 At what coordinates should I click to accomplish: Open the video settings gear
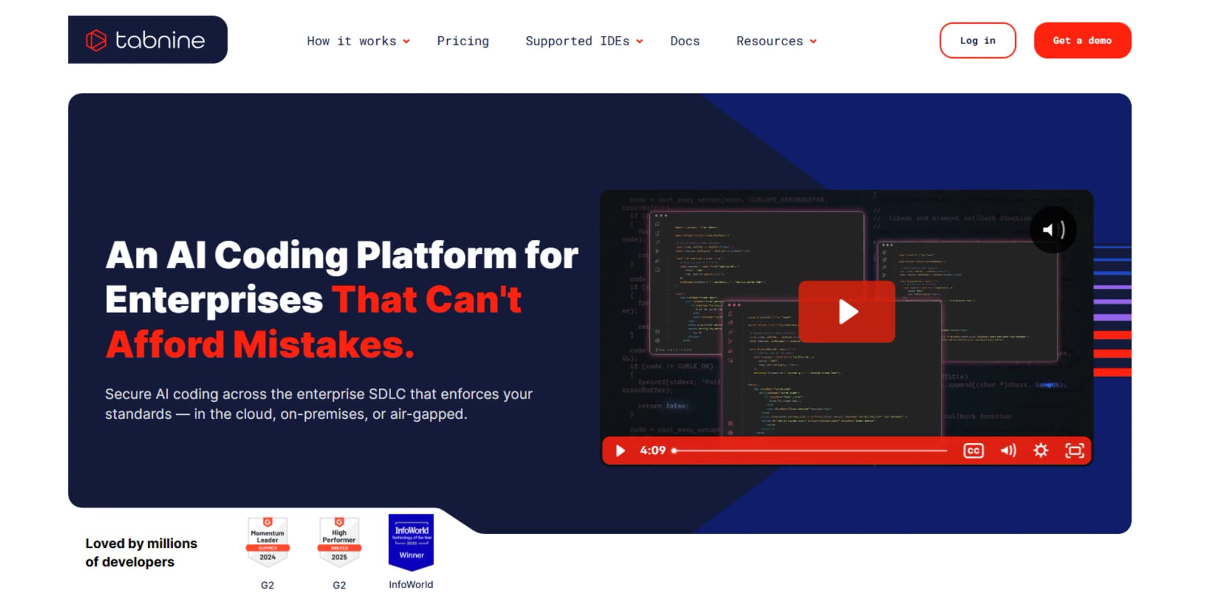1041,450
